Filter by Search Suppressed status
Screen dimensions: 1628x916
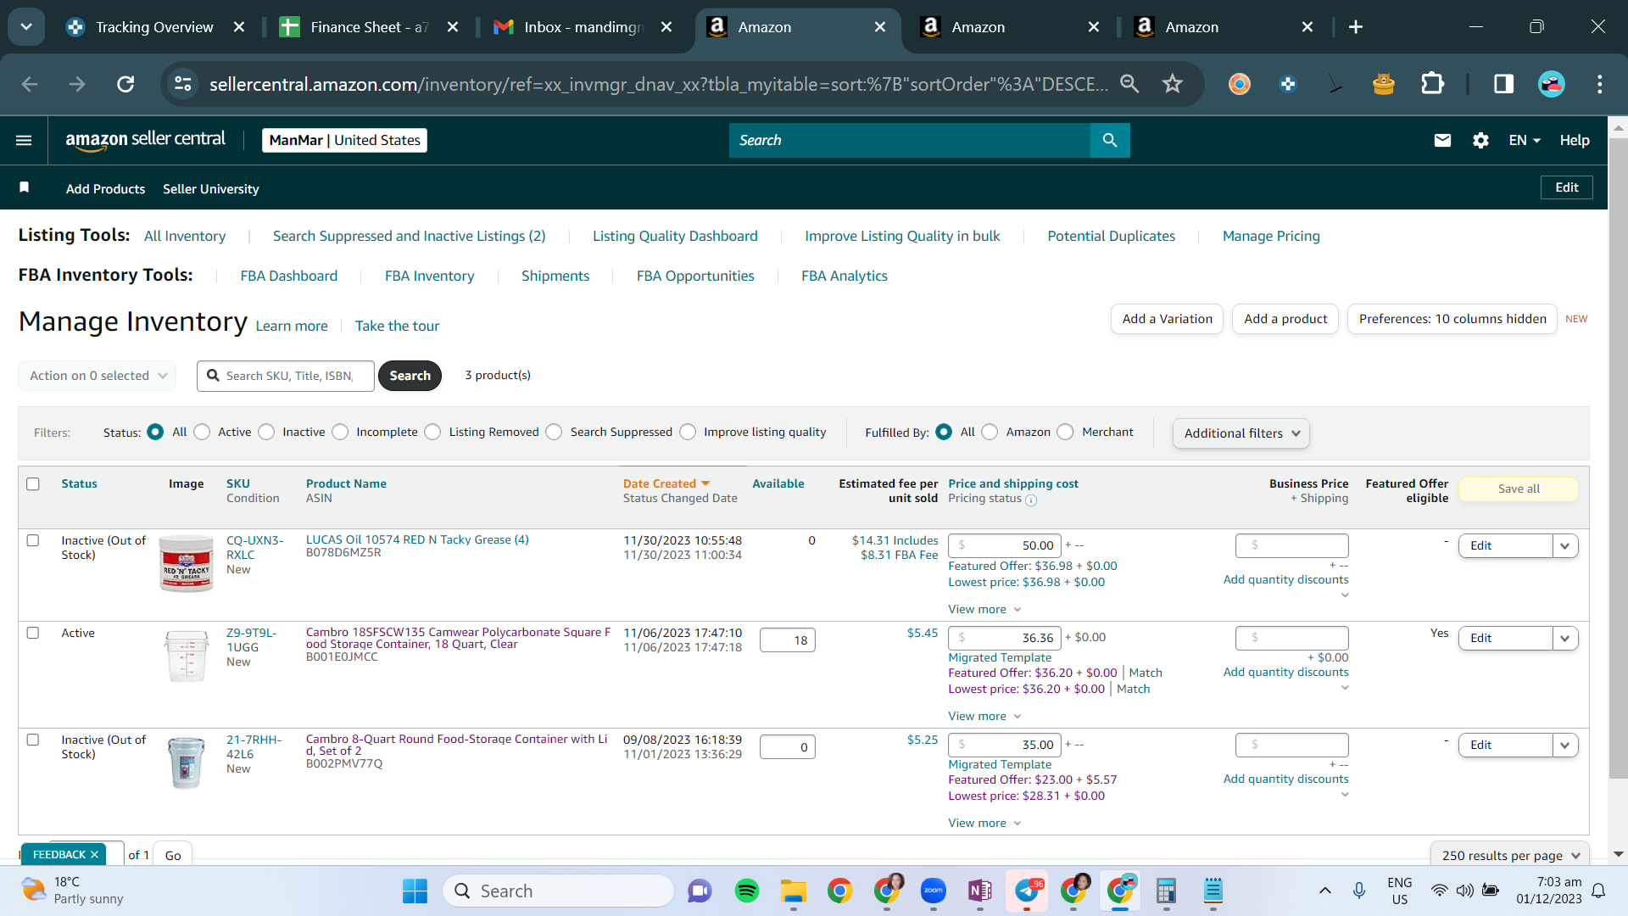(x=554, y=433)
